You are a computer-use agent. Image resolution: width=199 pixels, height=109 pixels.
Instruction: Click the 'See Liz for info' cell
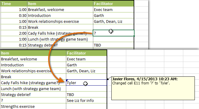[x=86, y=101]
